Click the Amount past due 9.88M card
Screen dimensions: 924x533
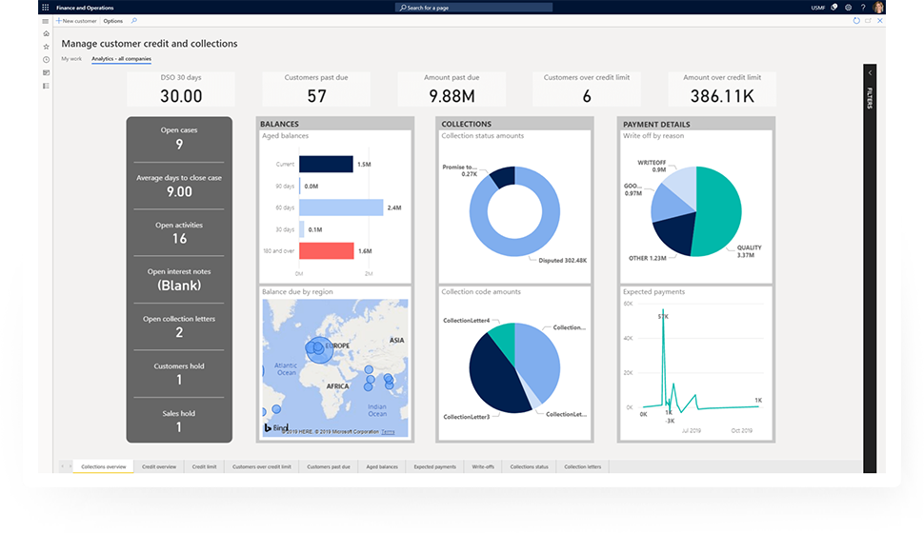click(x=452, y=89)
